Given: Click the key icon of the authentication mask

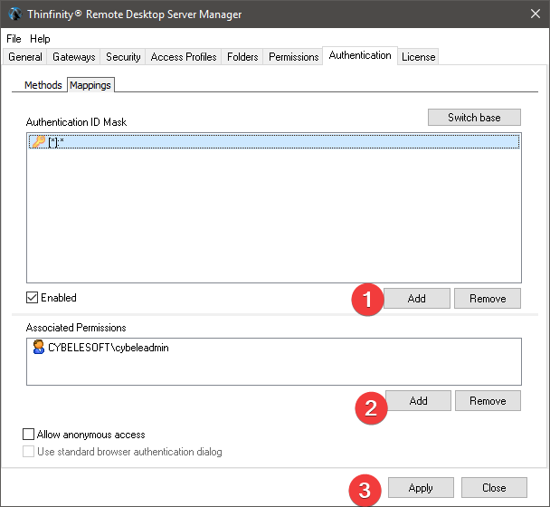Looking at the screenshot, I should [38, 142].
